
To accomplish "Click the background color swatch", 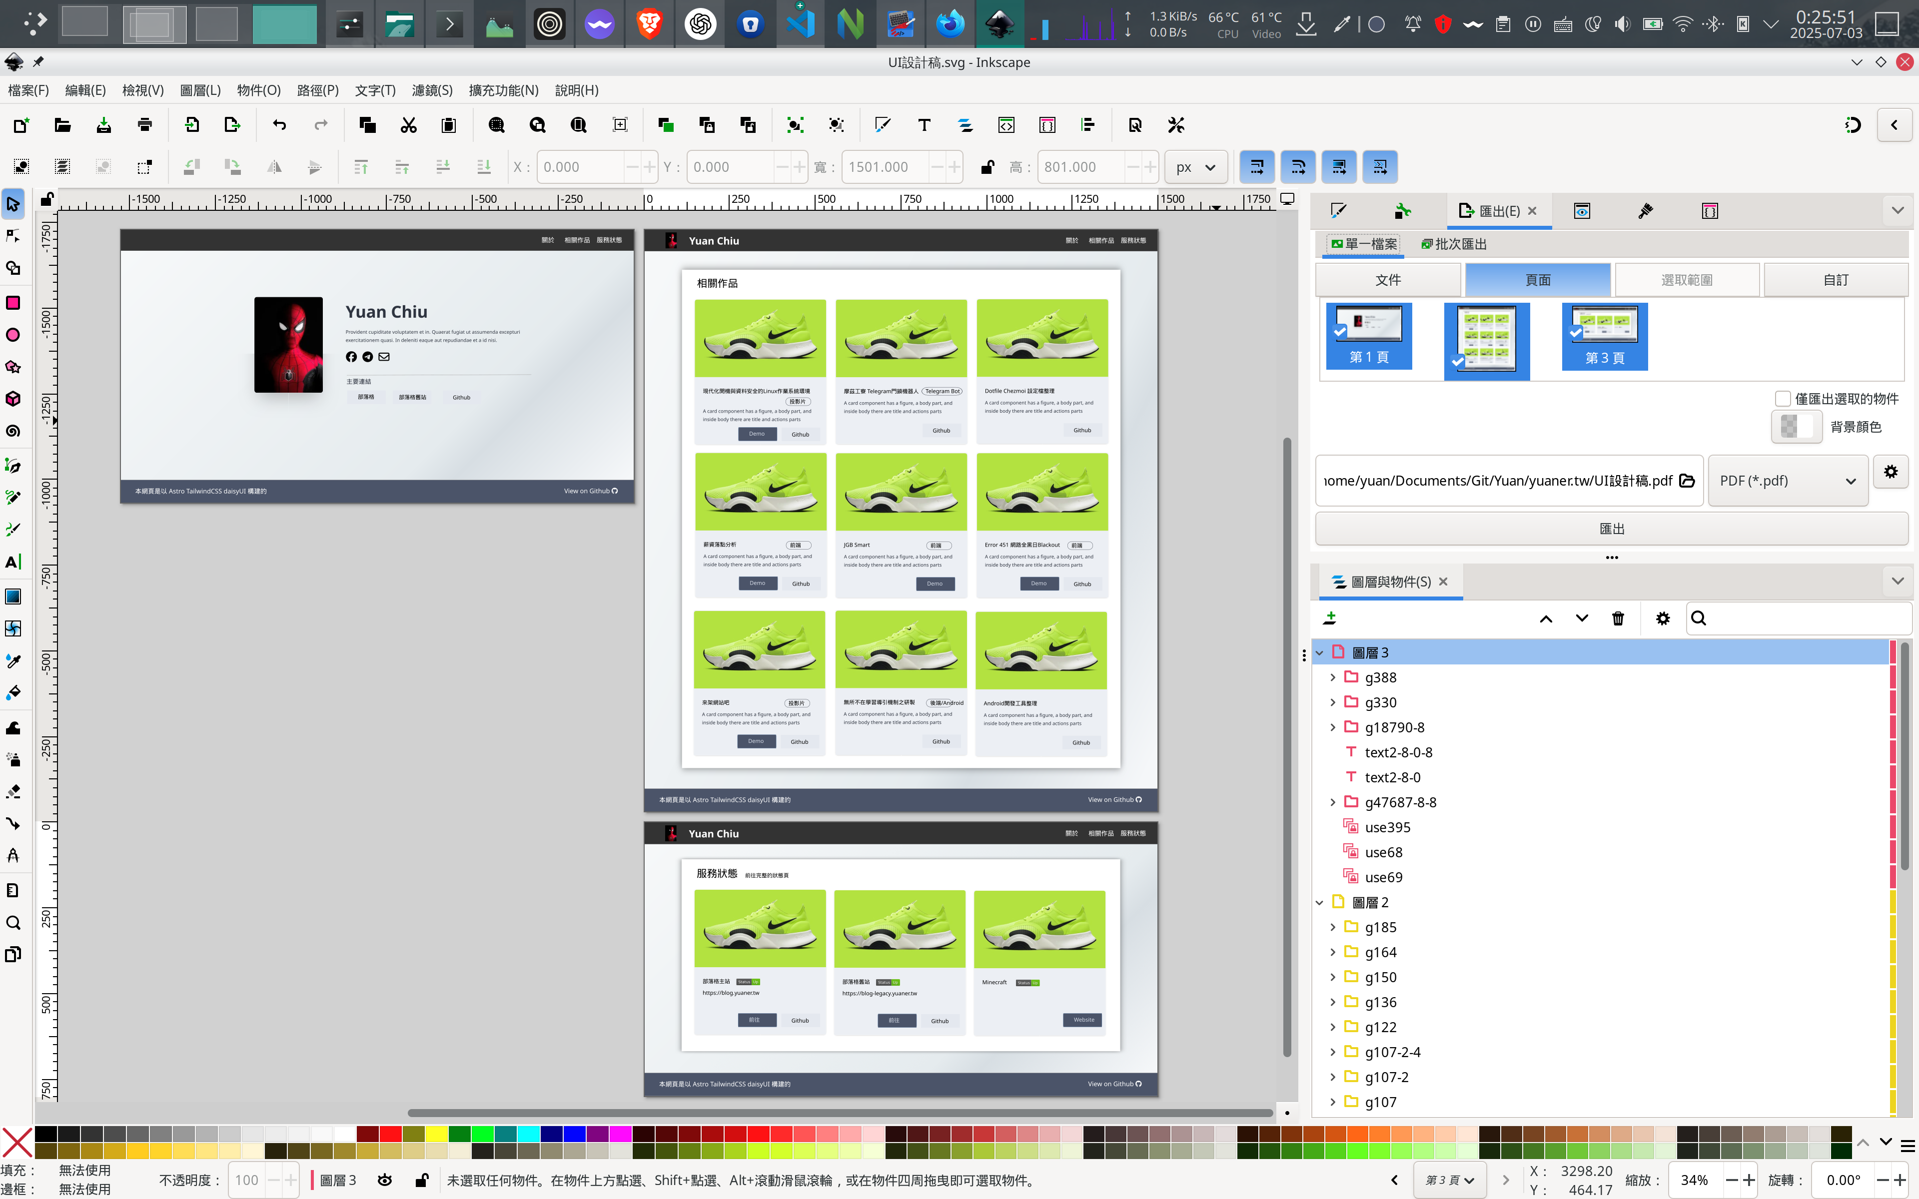I will pyautogui.click(x=1797, y=427).
